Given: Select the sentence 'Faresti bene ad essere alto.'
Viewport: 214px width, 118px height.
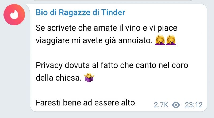Looking at the screenshot, I should [86, 102].
